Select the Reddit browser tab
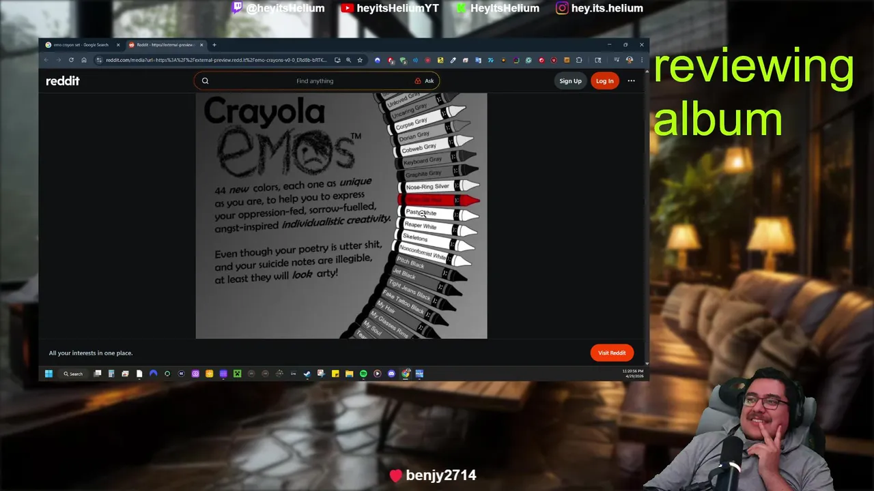Screen dimensions: 874x491 tap(165, 45)
